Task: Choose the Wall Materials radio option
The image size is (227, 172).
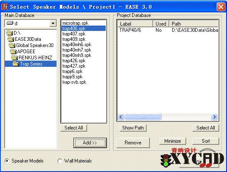Action: 60,161
